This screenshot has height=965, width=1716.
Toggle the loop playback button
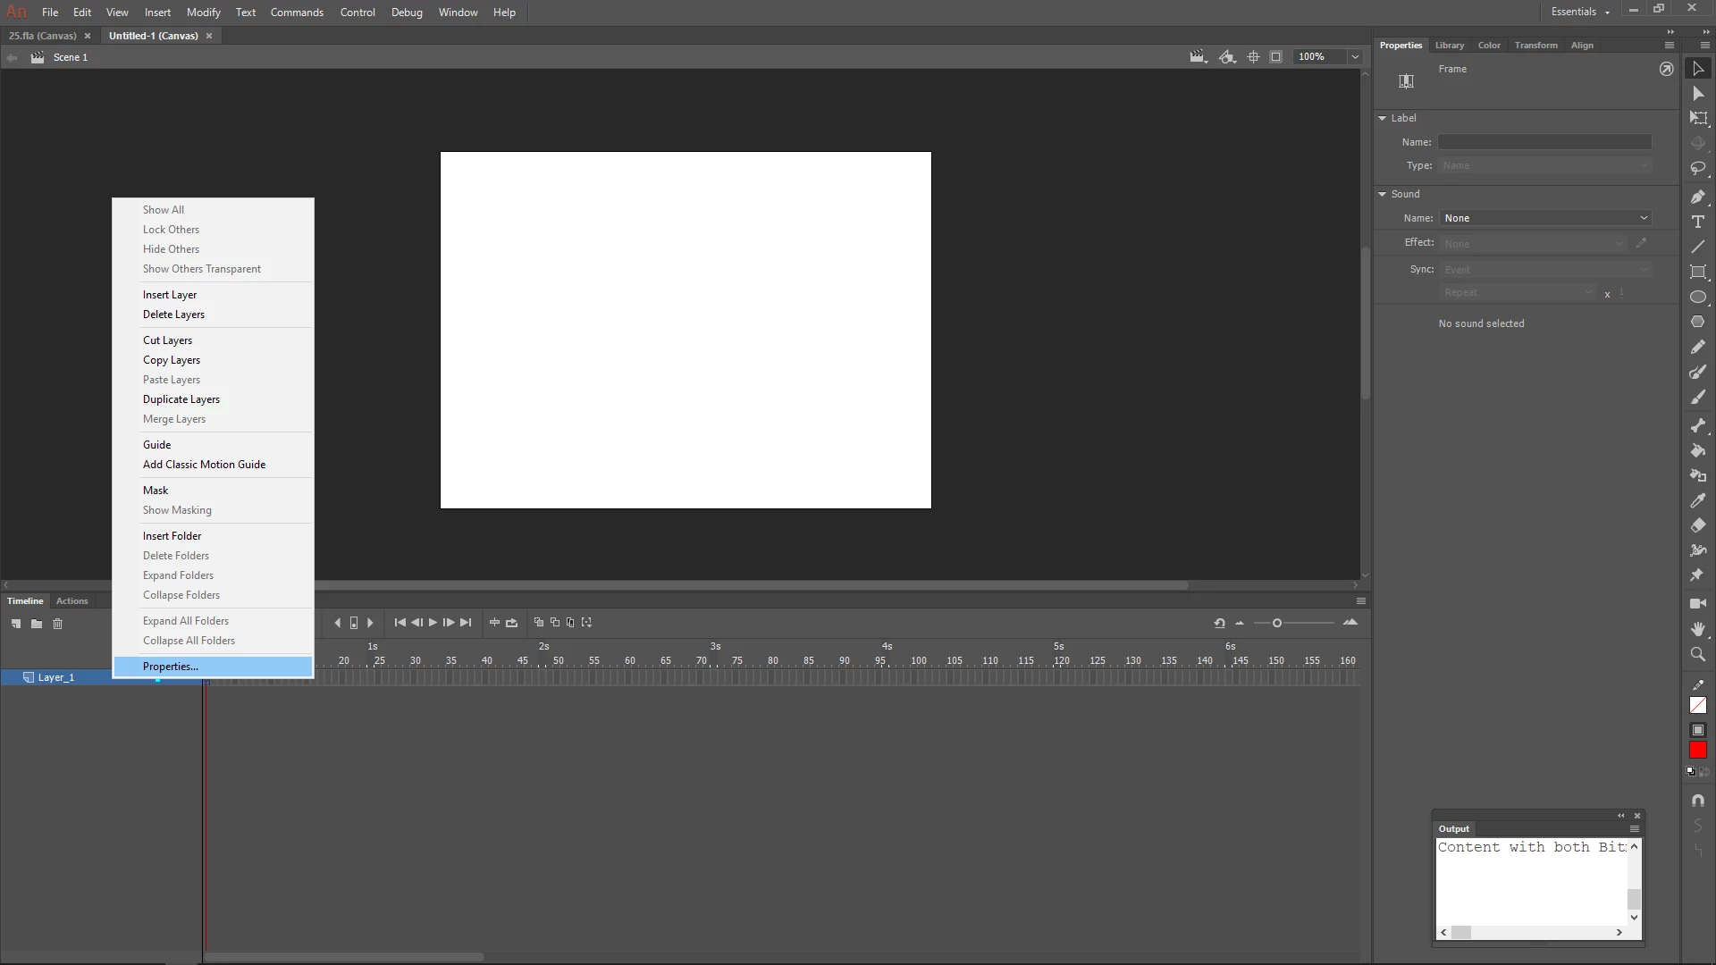click(x=511, y=623)
